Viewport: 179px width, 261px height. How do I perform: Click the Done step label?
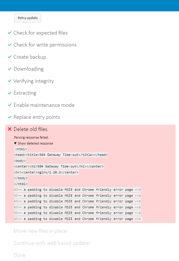pos(20,255)
